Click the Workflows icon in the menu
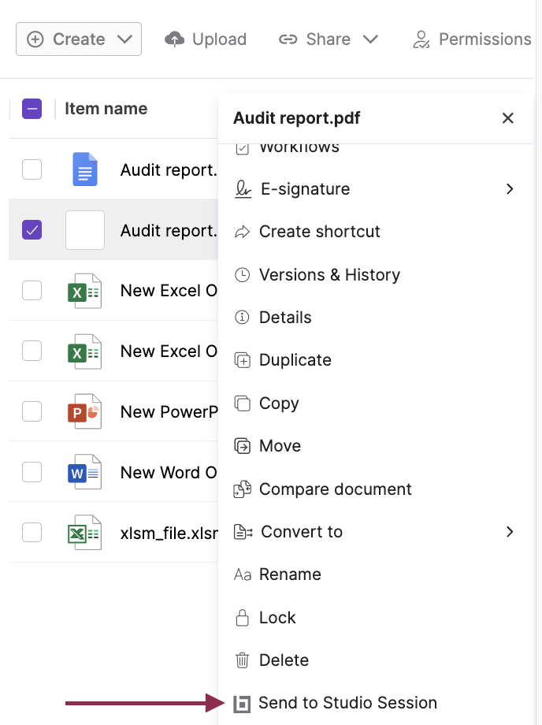This screenshot has width=542, height=725. [x=242, y=149]
